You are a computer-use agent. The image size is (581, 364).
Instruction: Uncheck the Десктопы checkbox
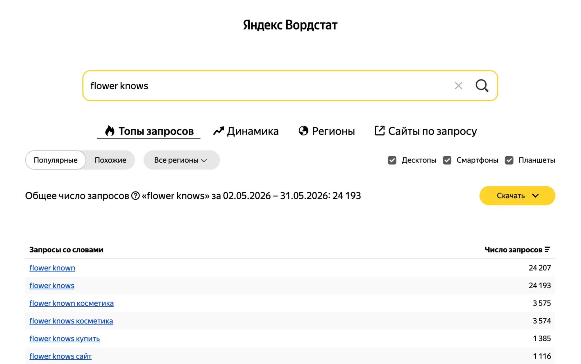click(x=392, y=160)
